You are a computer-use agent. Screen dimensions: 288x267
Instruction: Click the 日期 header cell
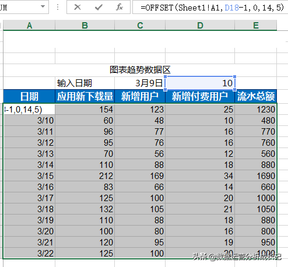29,96
